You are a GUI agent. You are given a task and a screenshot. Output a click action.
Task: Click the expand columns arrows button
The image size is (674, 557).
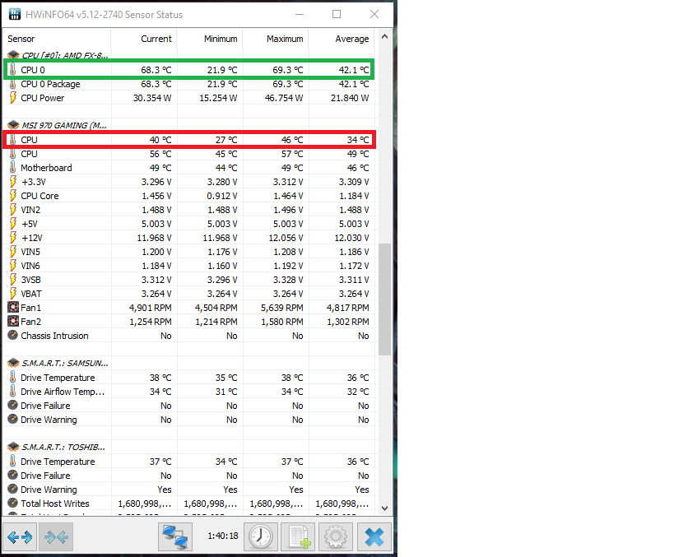20,536
